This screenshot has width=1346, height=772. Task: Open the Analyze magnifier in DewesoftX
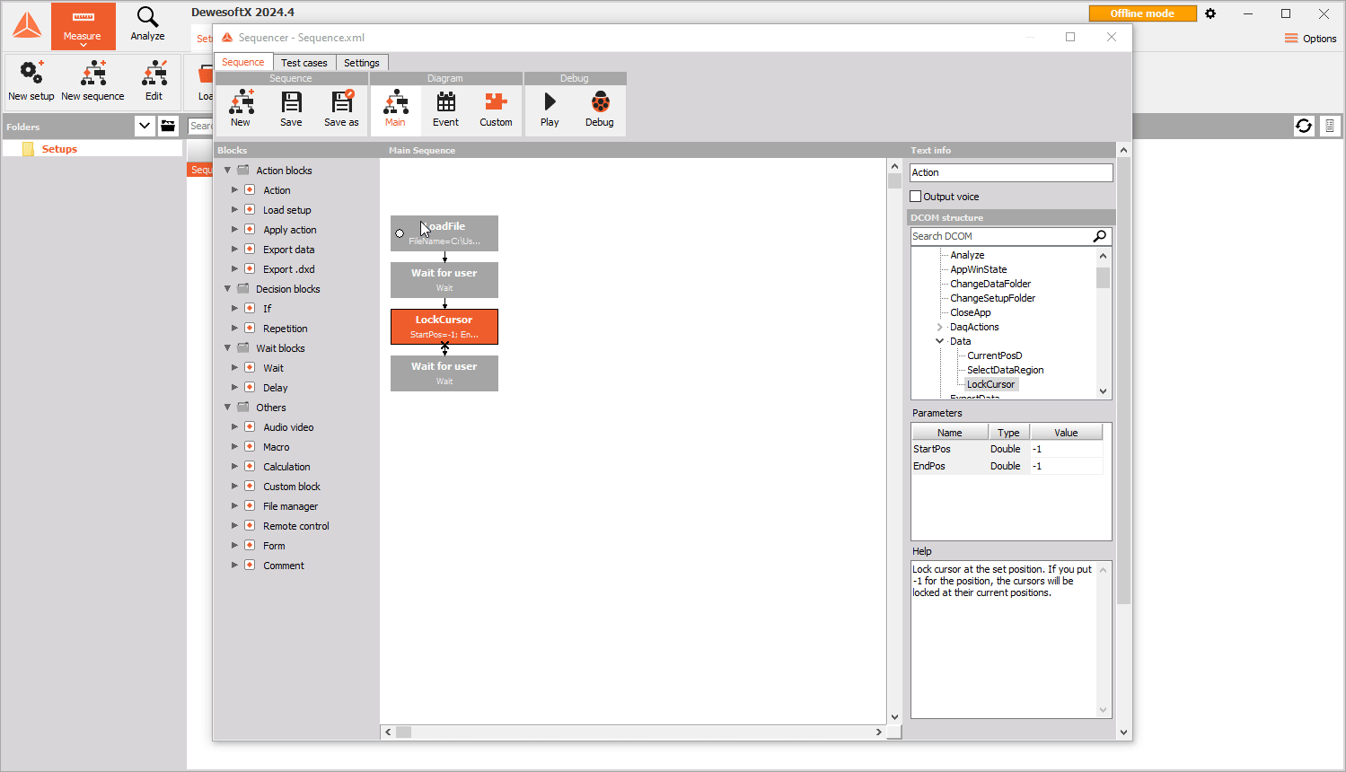[x=147, y=17]
